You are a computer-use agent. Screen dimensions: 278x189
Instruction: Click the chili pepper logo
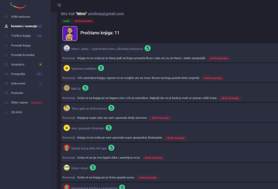pos(19,6)
